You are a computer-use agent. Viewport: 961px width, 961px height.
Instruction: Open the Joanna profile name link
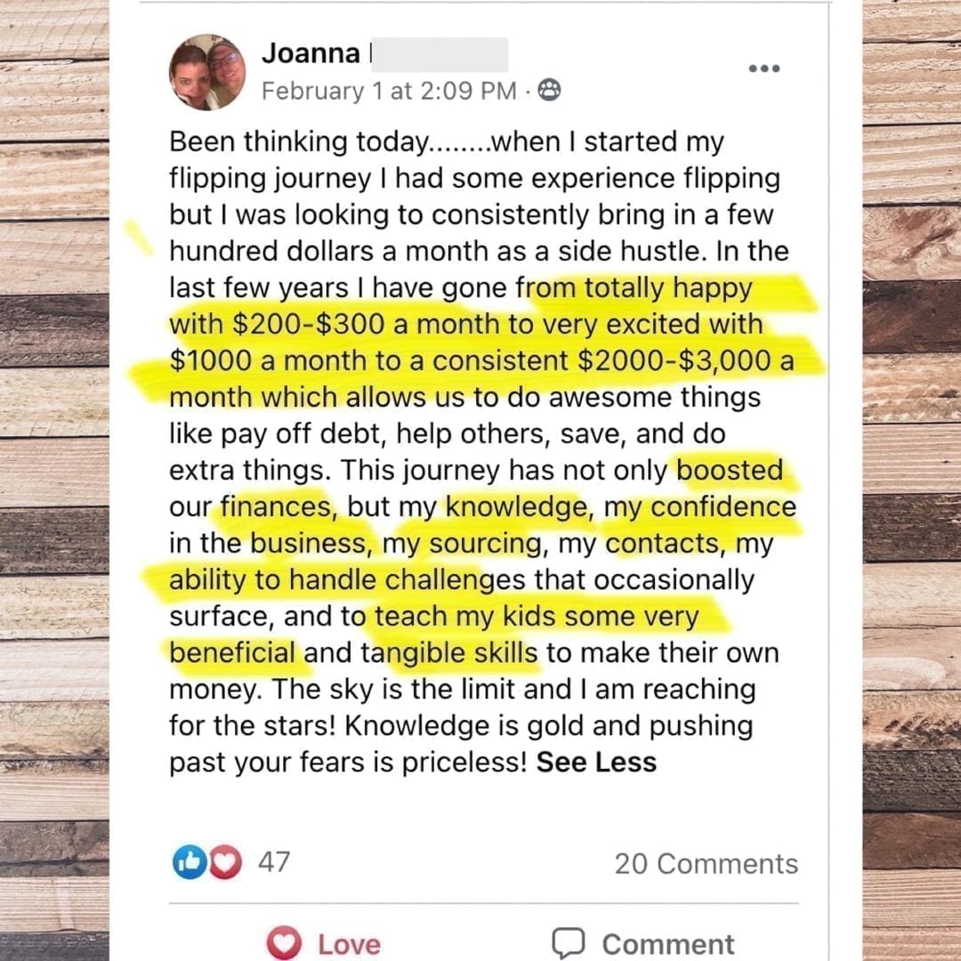click(311, 53)
